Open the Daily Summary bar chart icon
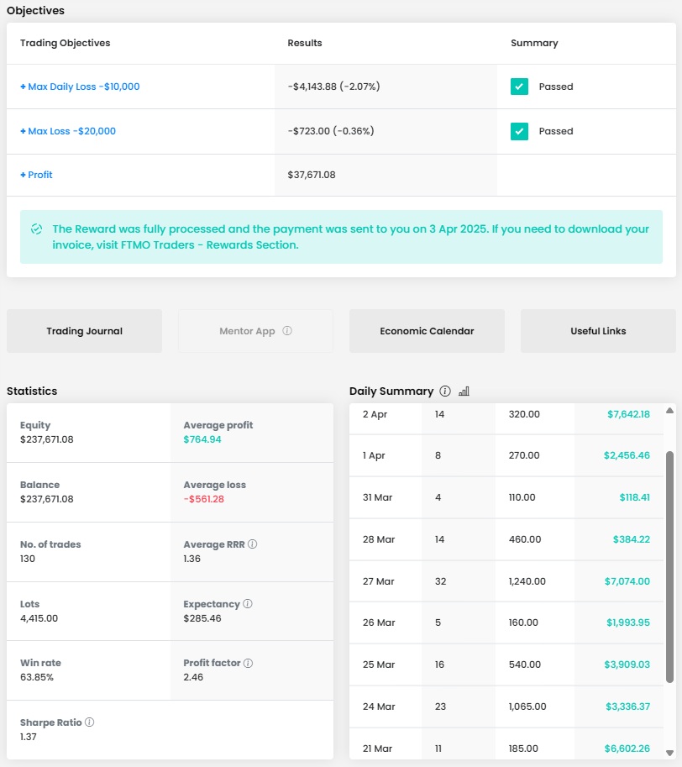The height and width of the screenshot is (767, 682). click(x=464, y=391)
